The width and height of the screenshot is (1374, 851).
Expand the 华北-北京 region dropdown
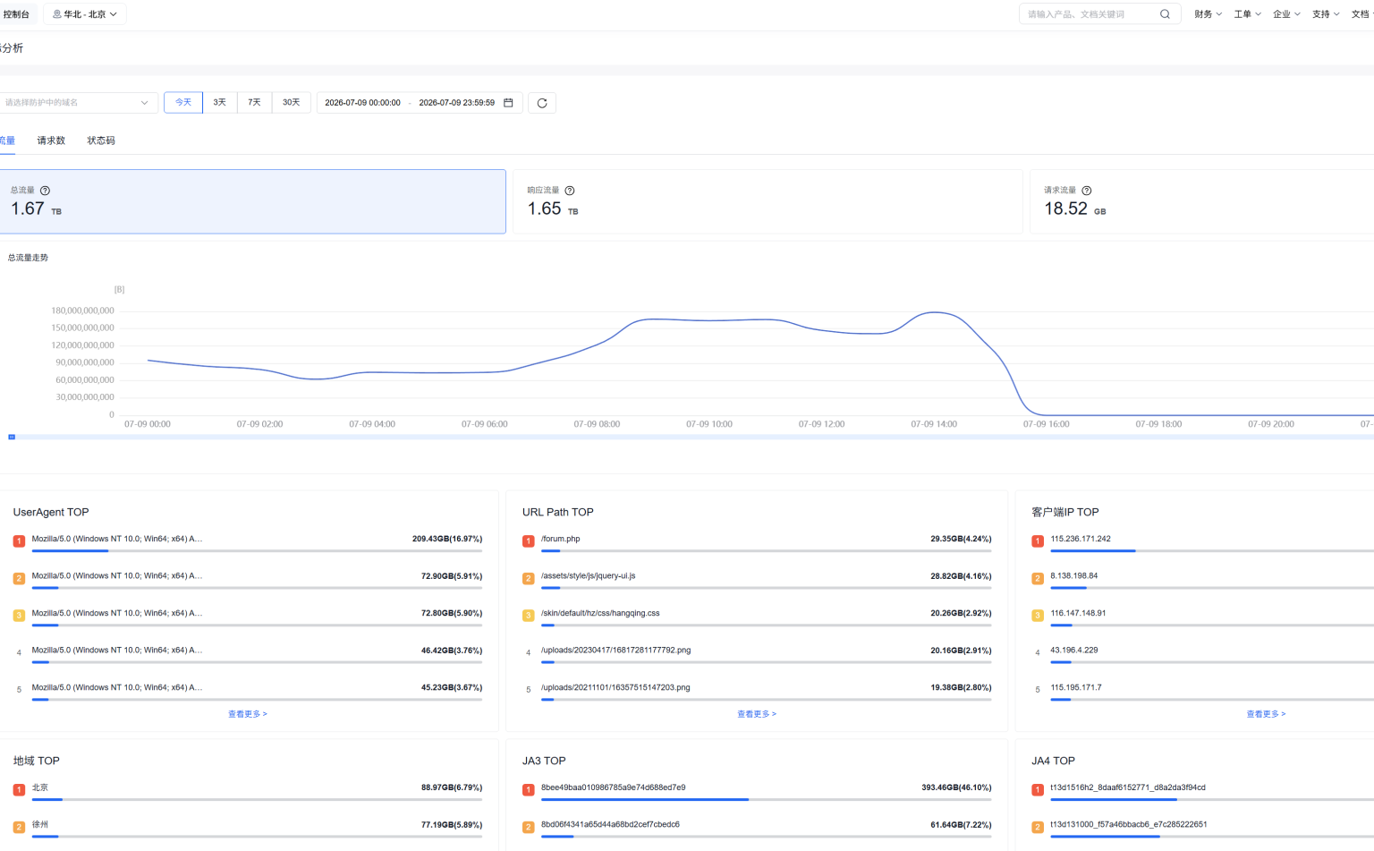[85, 14]
